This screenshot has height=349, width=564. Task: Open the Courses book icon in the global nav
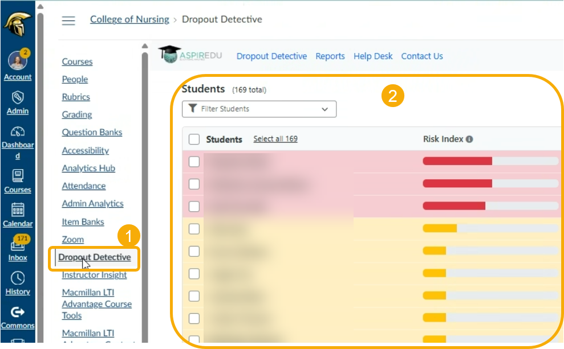[17, 176]
